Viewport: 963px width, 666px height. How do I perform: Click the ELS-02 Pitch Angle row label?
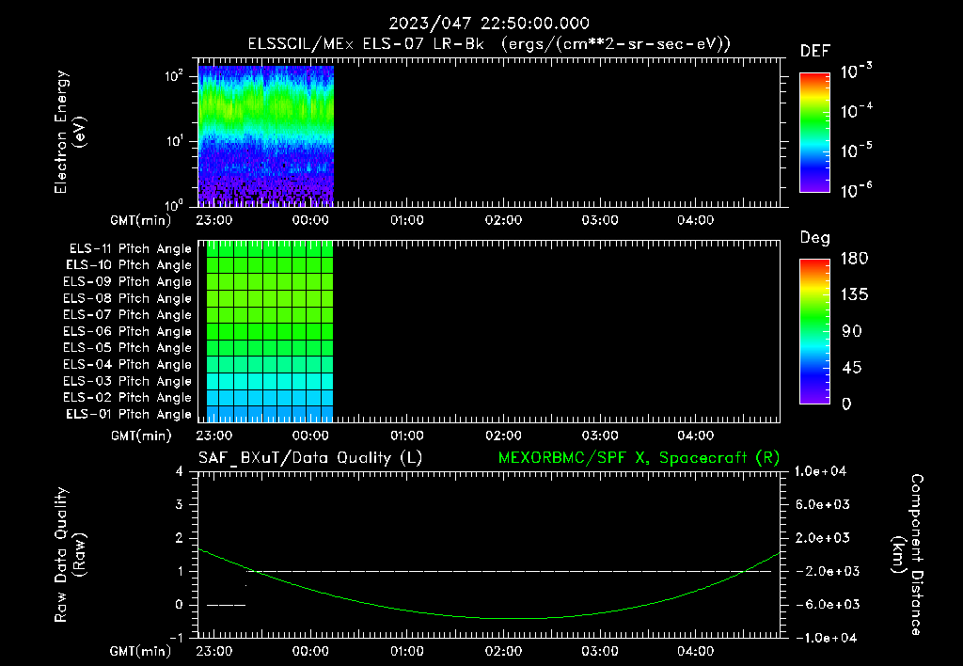pyautogui.click(x=128, y=398)
